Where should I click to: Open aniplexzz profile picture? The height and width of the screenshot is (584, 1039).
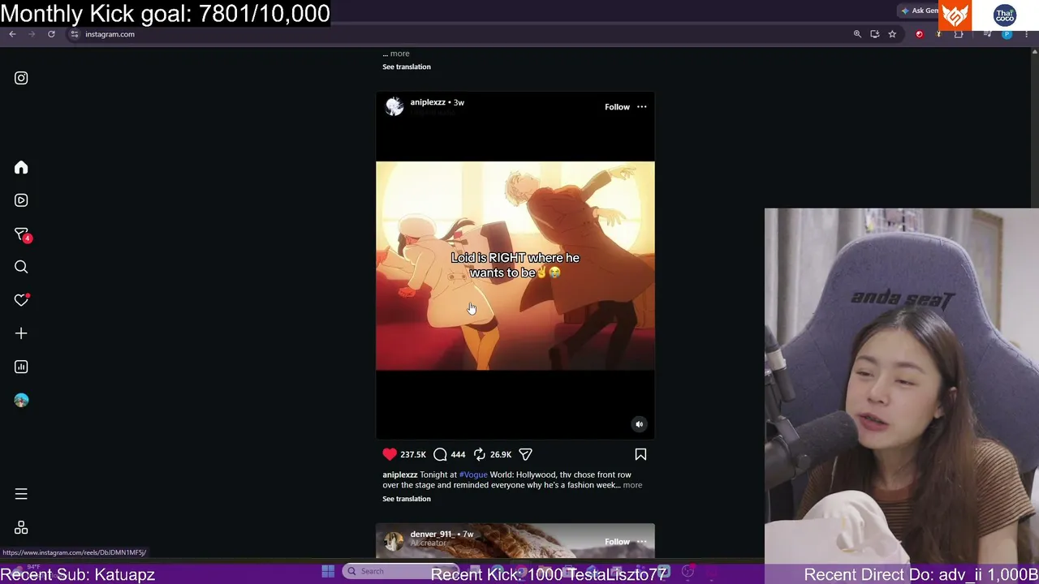pyautogui.click(x=394, y=106)
